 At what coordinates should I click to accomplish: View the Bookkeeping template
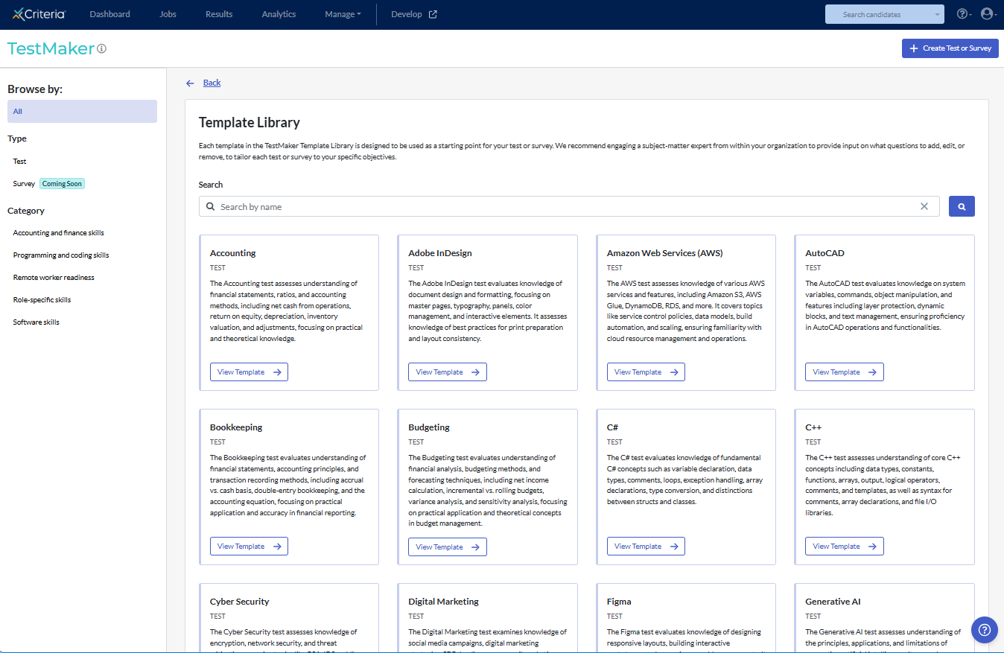pyautogui.click(x=249, y=547)
